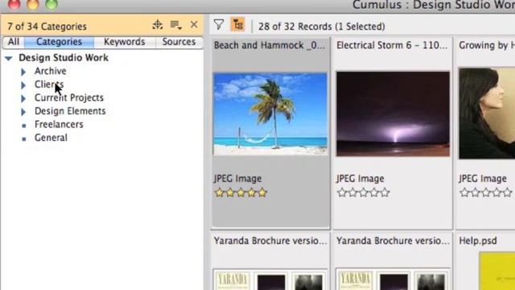Screen dimensions: 515x290
Task: Click the green zoom window button
Action: point(51,4)
